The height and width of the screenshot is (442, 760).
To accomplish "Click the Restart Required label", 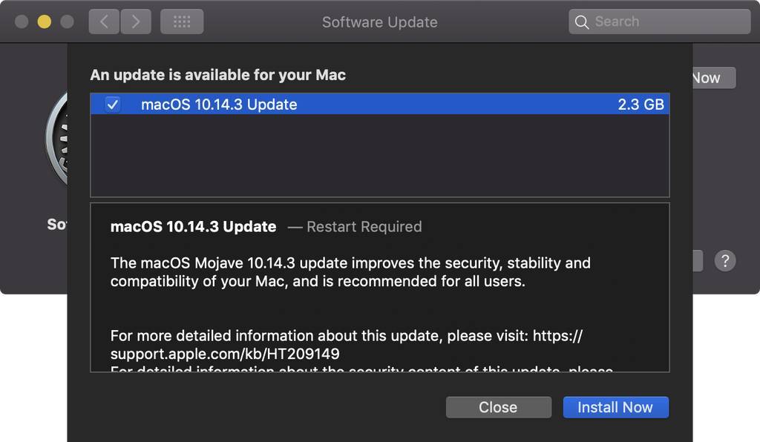I will 364,227.
